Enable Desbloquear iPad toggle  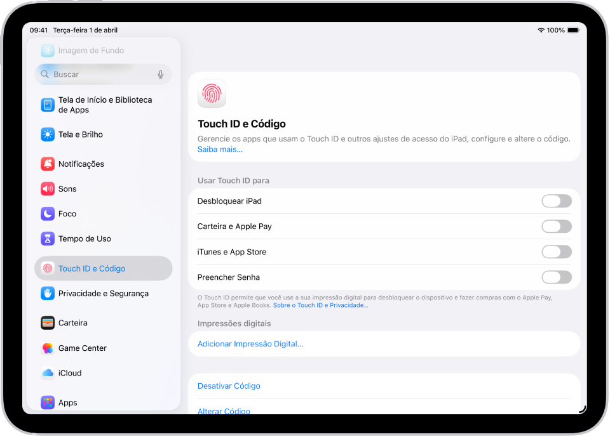pos(557,200)
